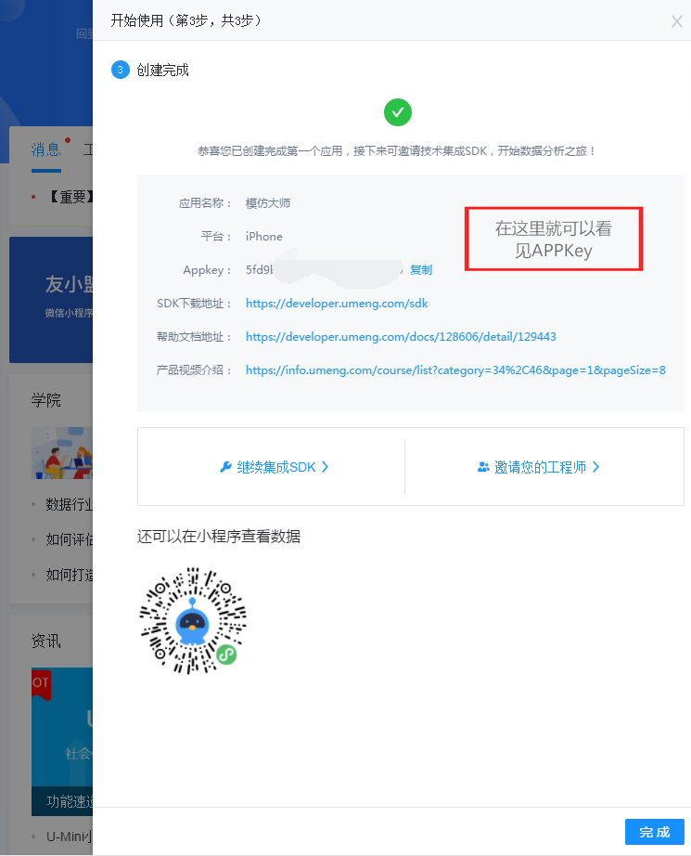691x856 pixels.
Task: Click the green mini program badge on the QR code
Action: pyautogui.click(x=226, y=655)
